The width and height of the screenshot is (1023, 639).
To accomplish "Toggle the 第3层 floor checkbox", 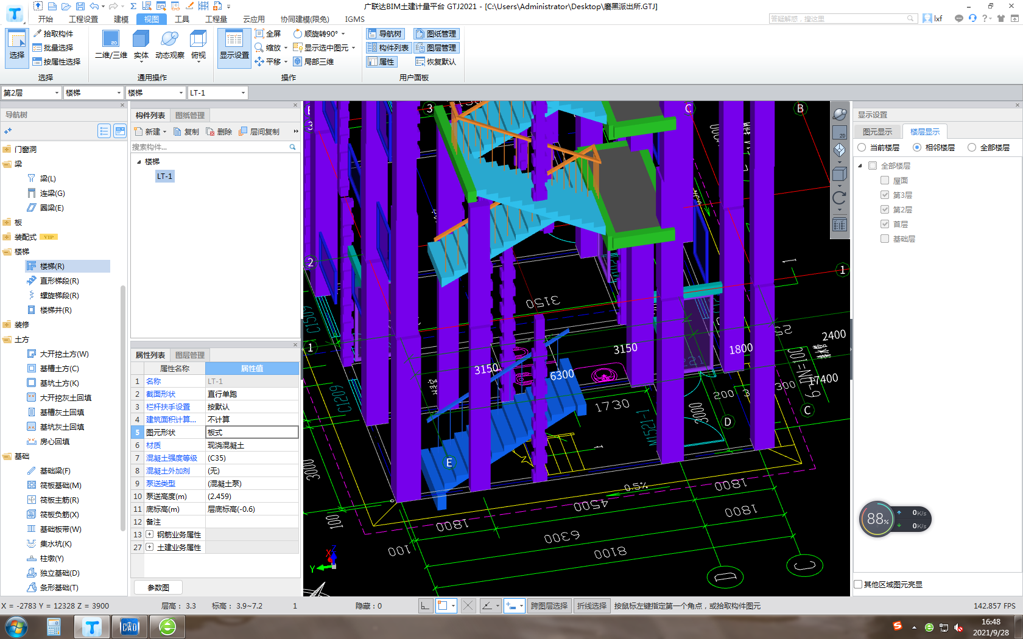I will [885, 195].
